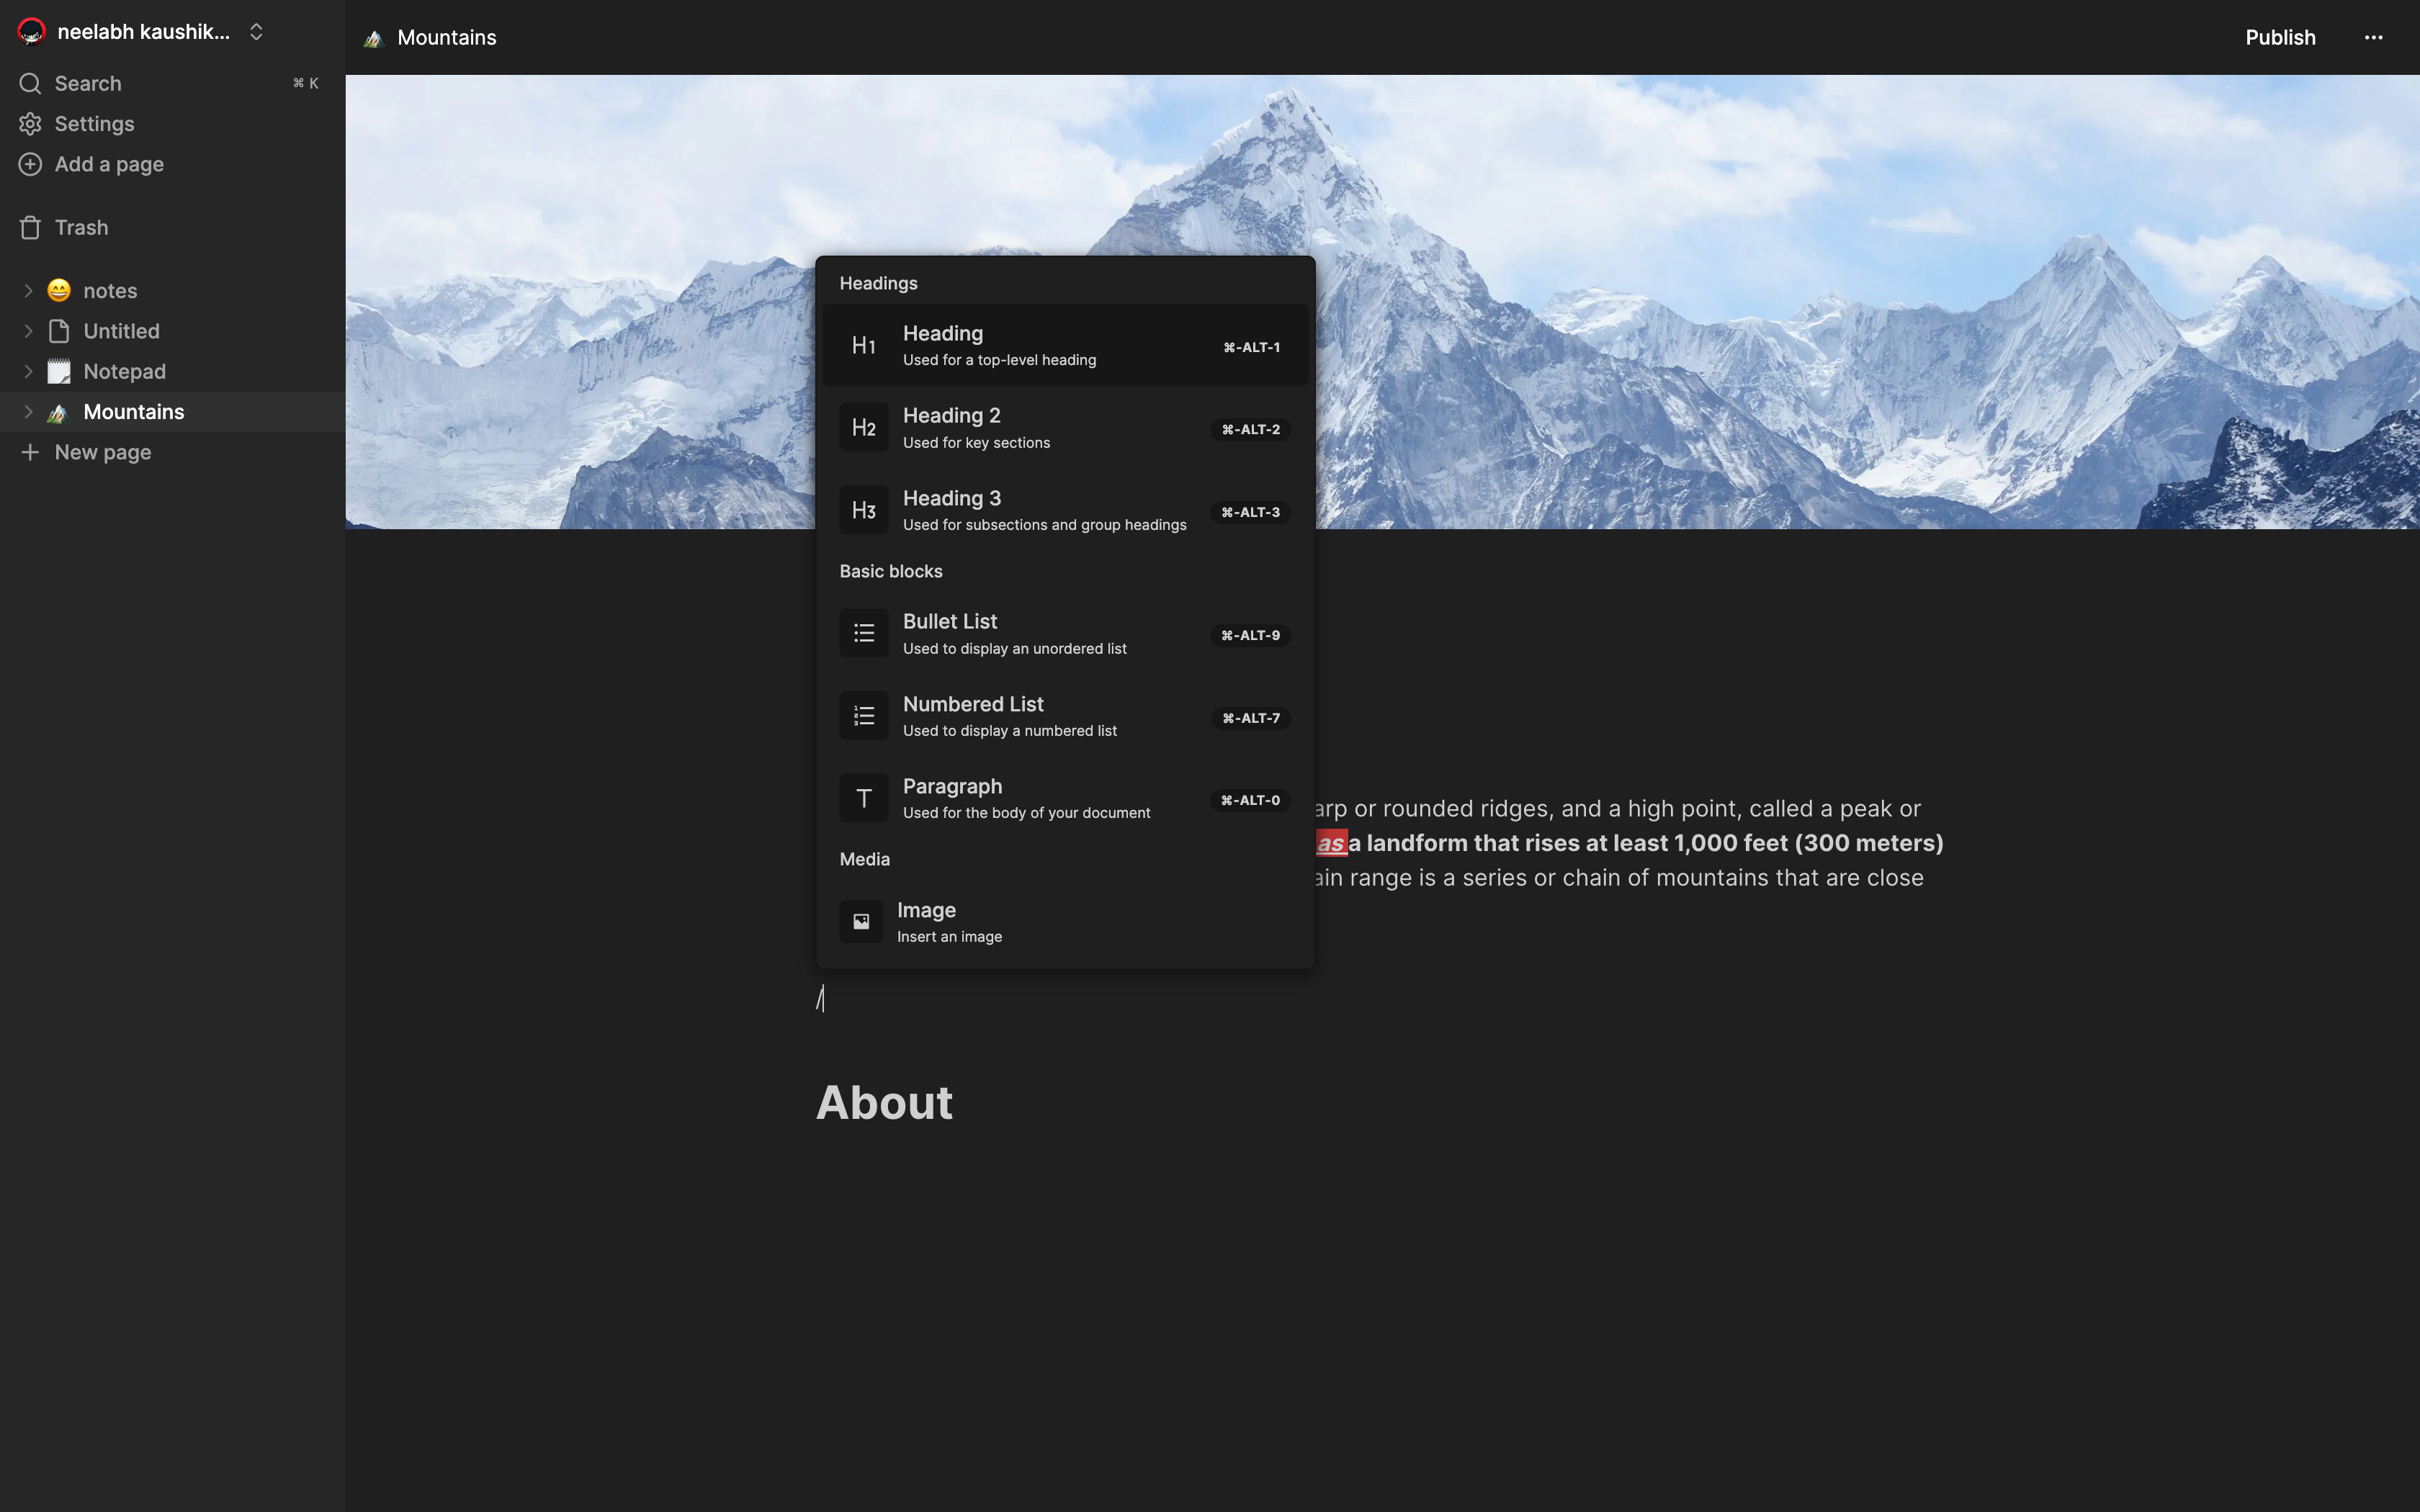The image size is (2420, 1512).
Task: Click the H1 Heading block icon
Action: tap(863, 346)
